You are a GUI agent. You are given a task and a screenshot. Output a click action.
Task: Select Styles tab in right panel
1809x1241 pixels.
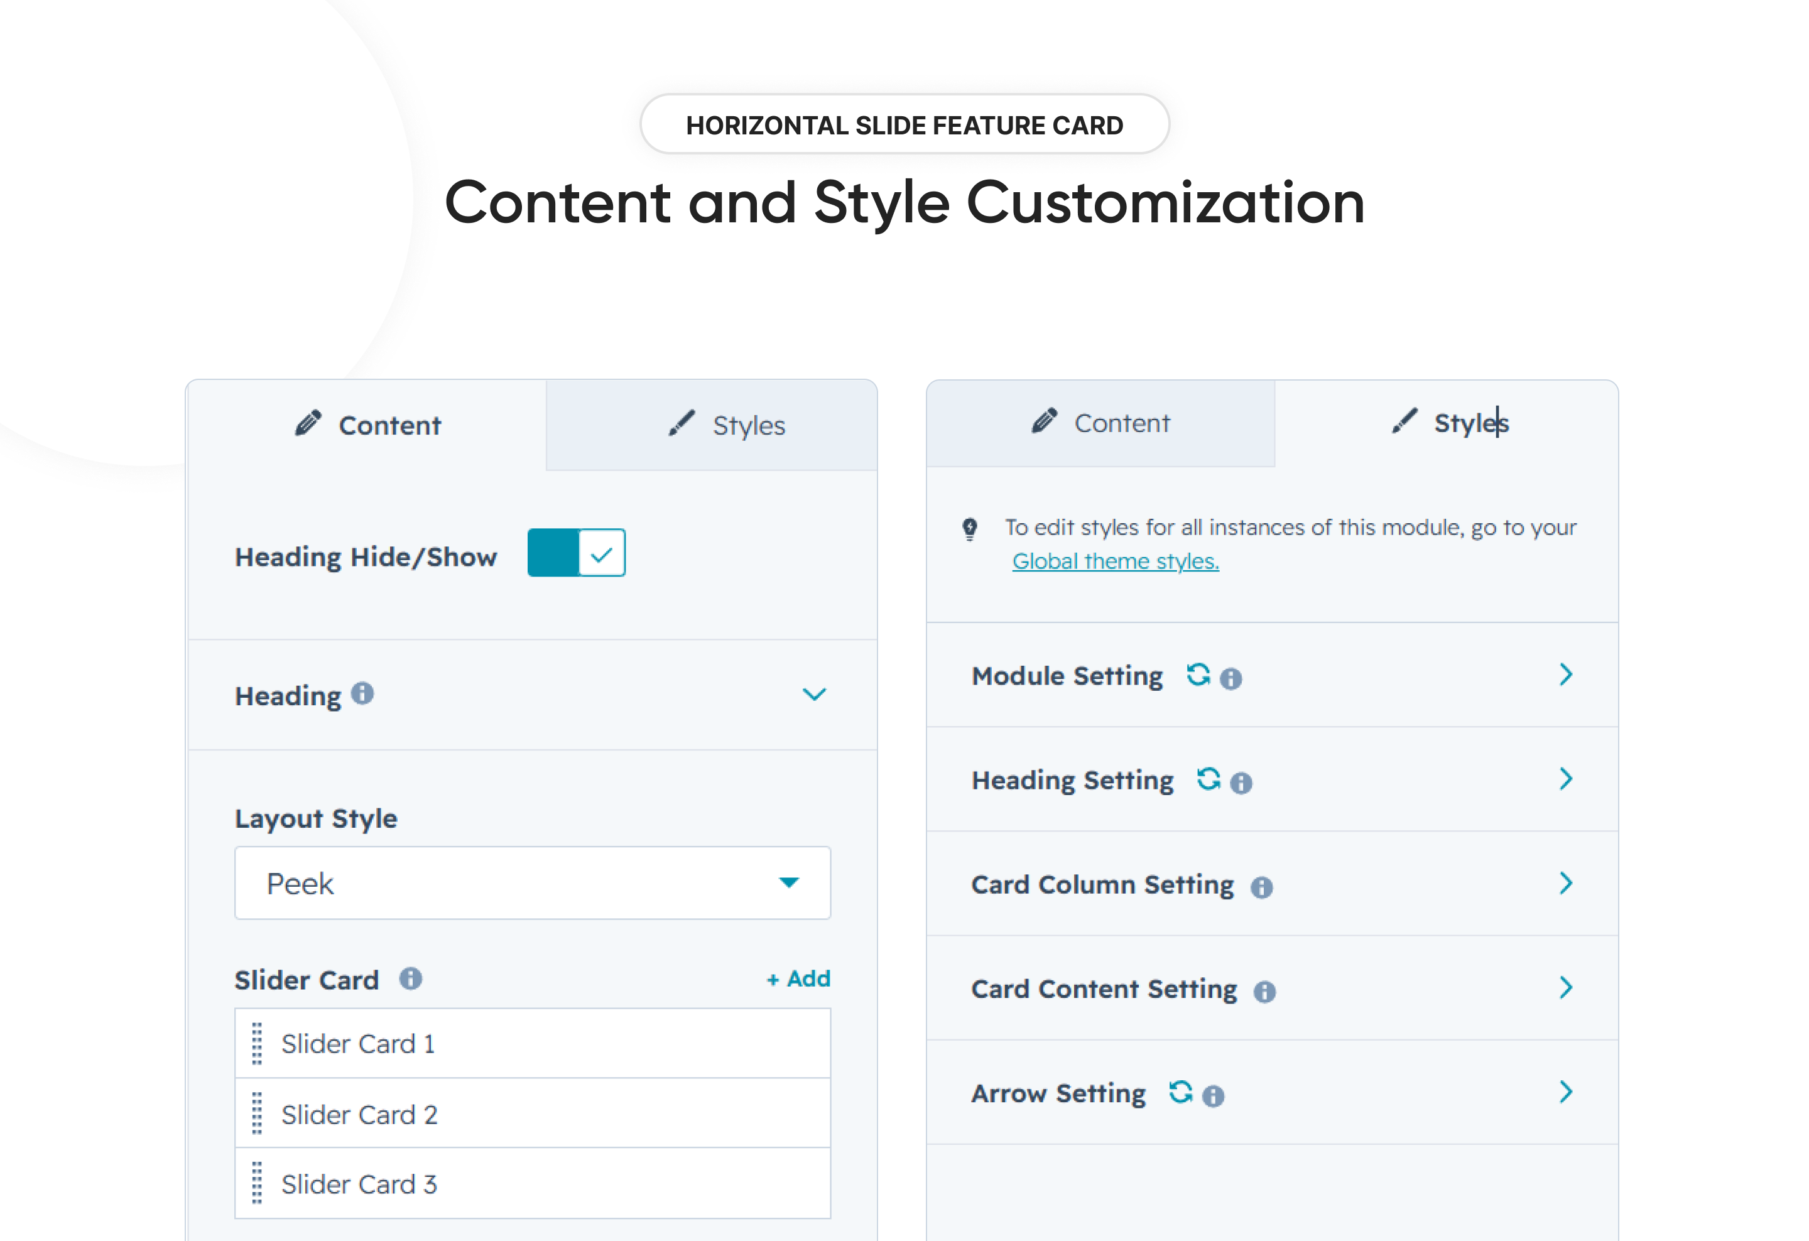pos(1447,423)
